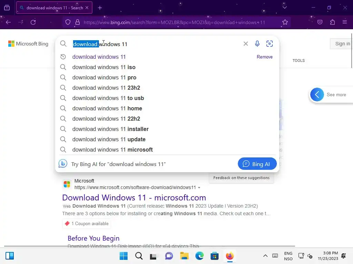
Task: Go back with the back arrow
Action: (8, 22)
